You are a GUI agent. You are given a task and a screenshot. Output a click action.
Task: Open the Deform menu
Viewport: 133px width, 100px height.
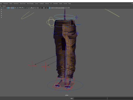point(47,4)
